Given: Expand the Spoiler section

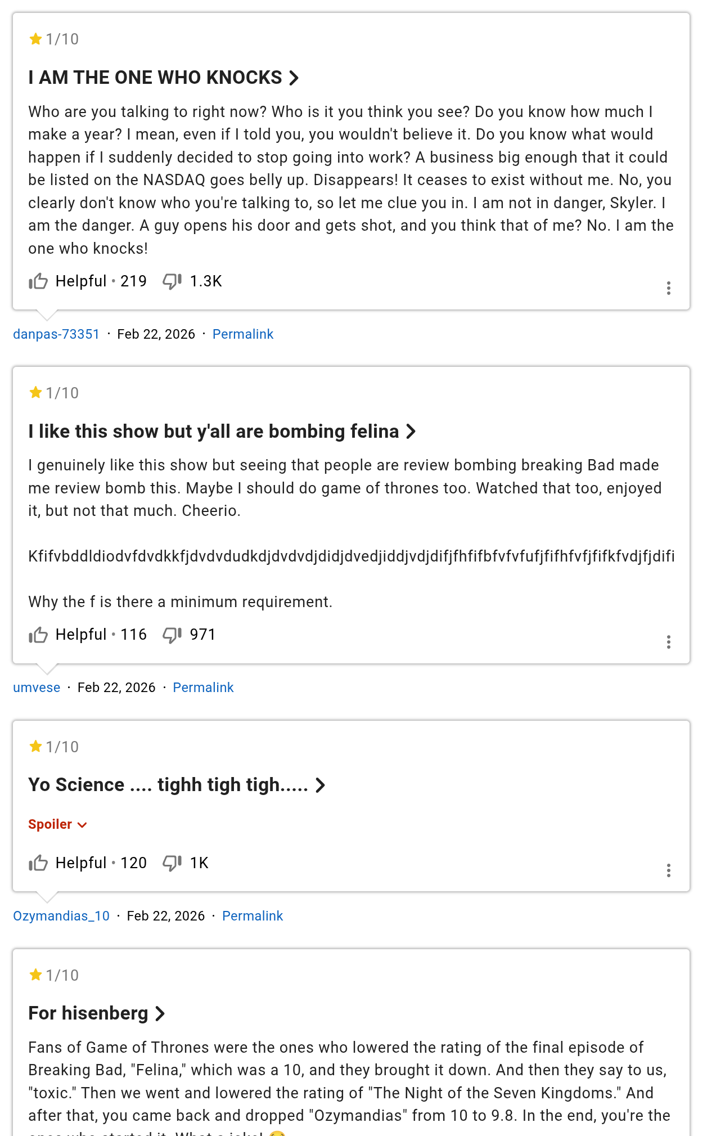Looking at the screenshot, I should coord(57,824).
